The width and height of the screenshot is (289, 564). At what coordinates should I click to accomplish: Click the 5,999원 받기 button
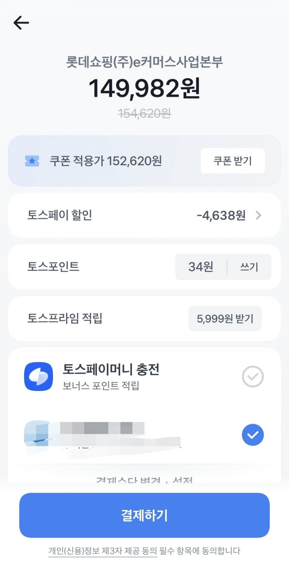[x=225, y=318]
